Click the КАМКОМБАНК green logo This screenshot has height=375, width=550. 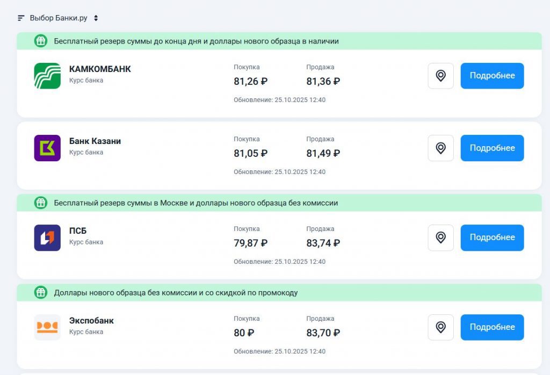(47, 76)
